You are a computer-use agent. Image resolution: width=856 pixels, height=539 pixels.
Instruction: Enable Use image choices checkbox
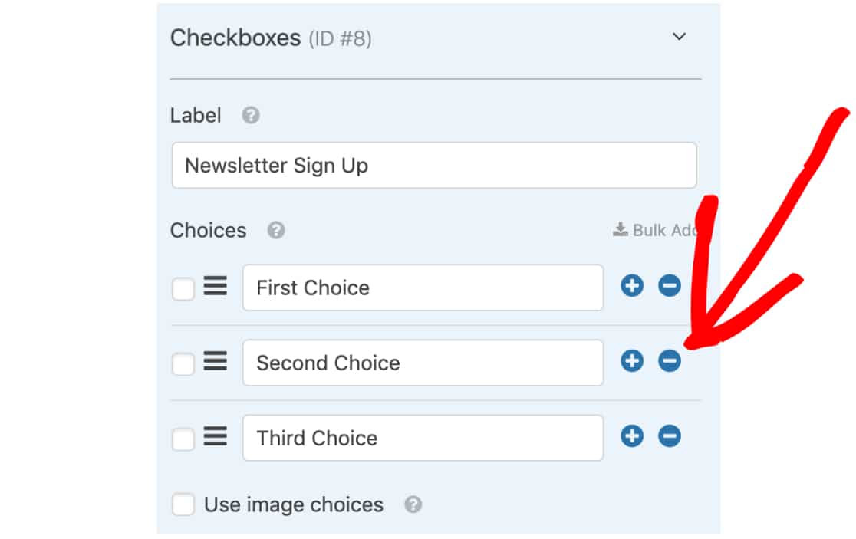point(183,504)
